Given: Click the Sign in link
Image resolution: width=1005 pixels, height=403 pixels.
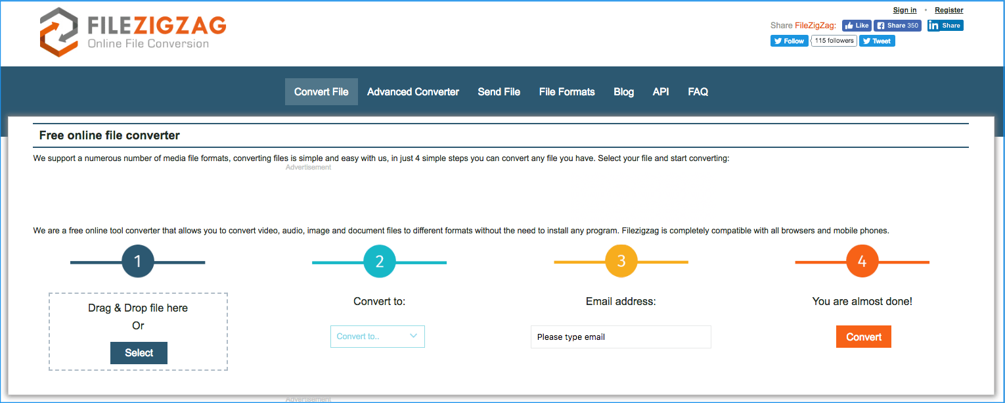Looking at the screenshot, I should pos(904,10).
